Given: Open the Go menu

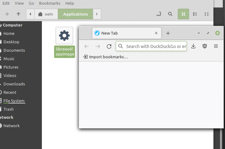Looking at the screenshot, I should coord(31,3).
